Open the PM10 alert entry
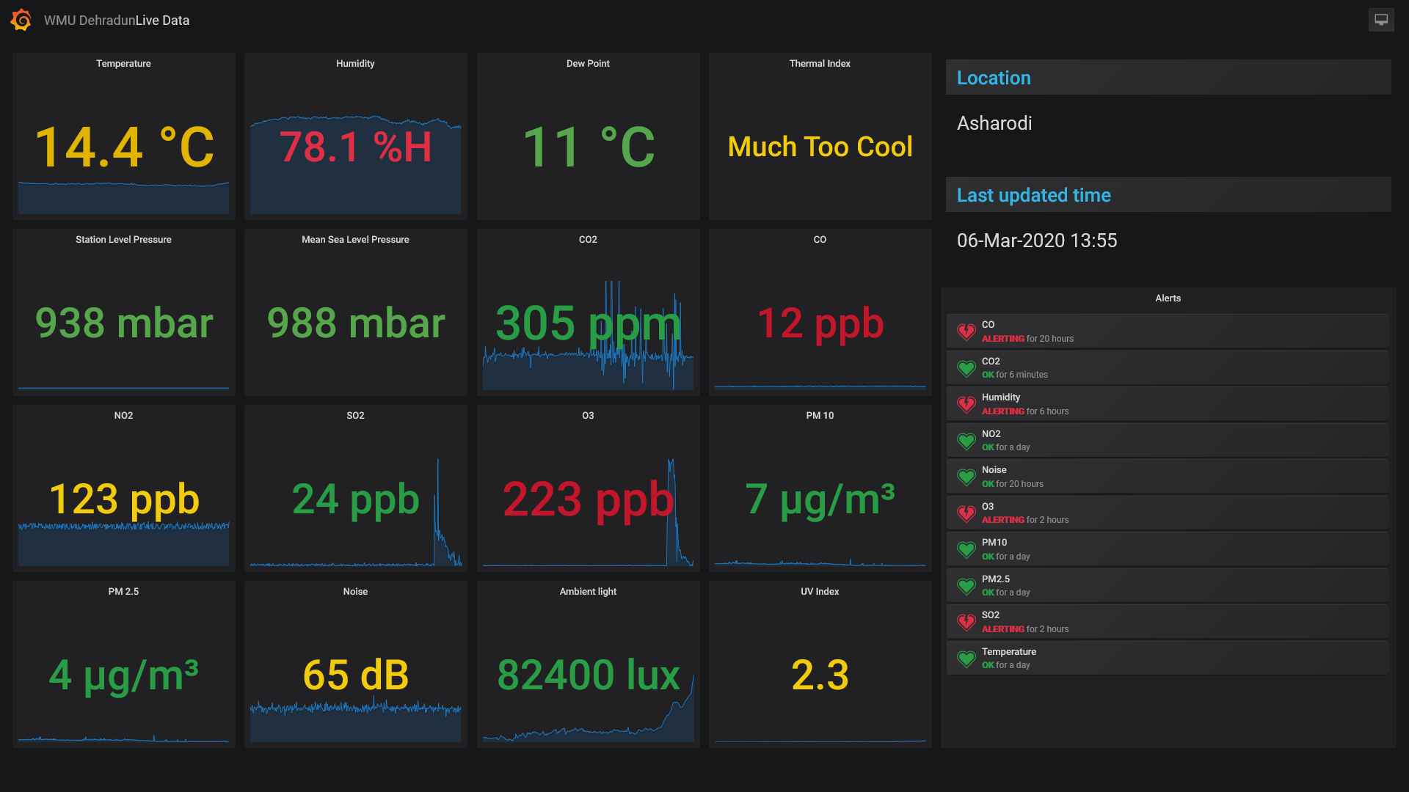Screen dimensions: 1409x792 click(x=994, y=543)
